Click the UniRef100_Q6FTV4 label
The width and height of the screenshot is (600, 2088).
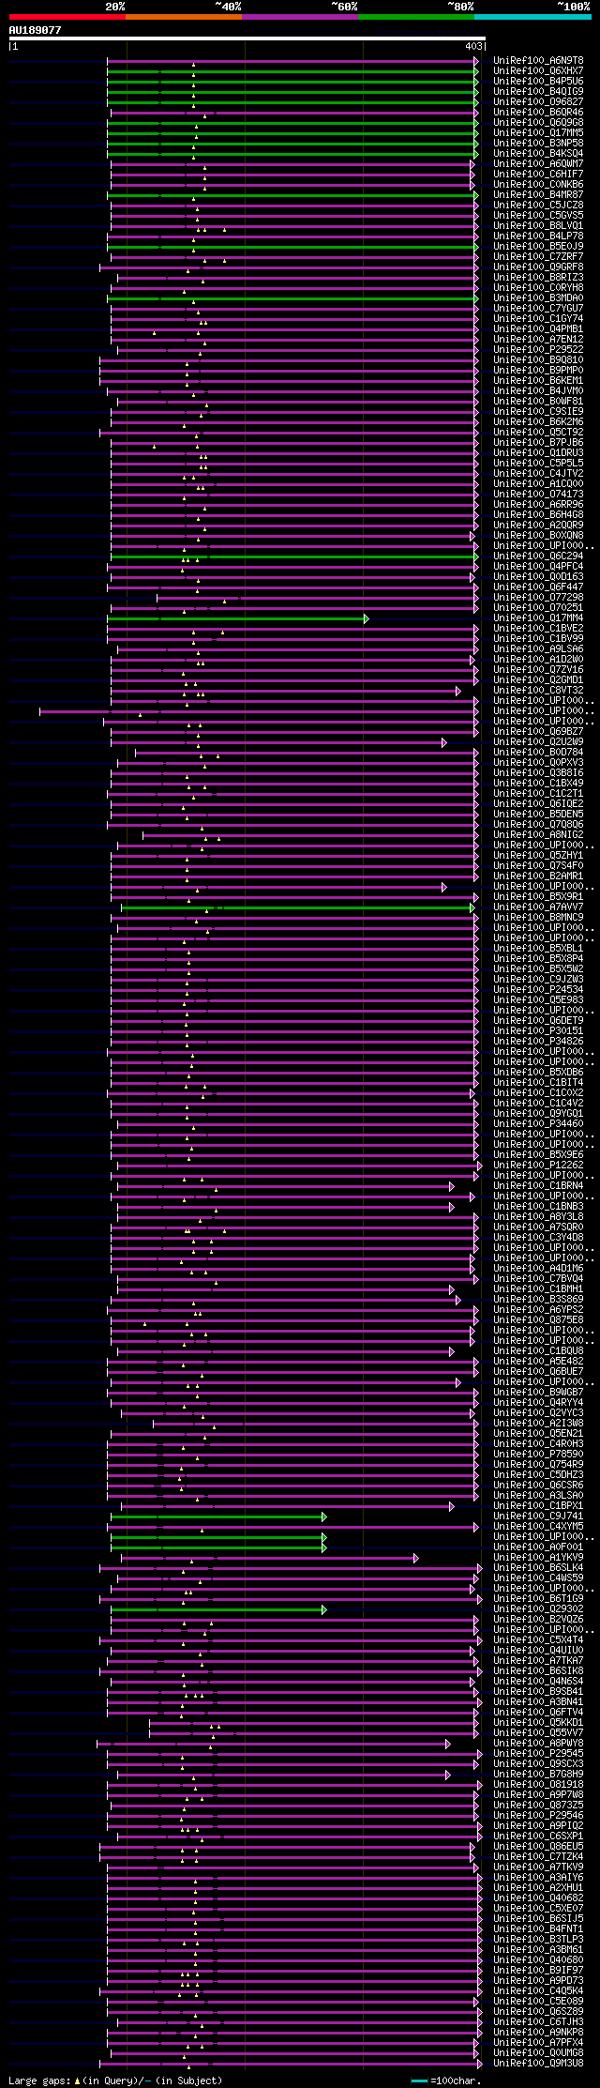[538, 1712]
